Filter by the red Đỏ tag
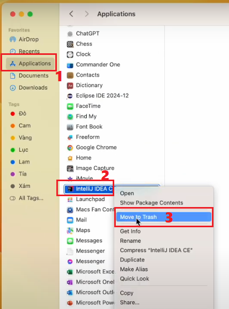 tap(18, 113)
